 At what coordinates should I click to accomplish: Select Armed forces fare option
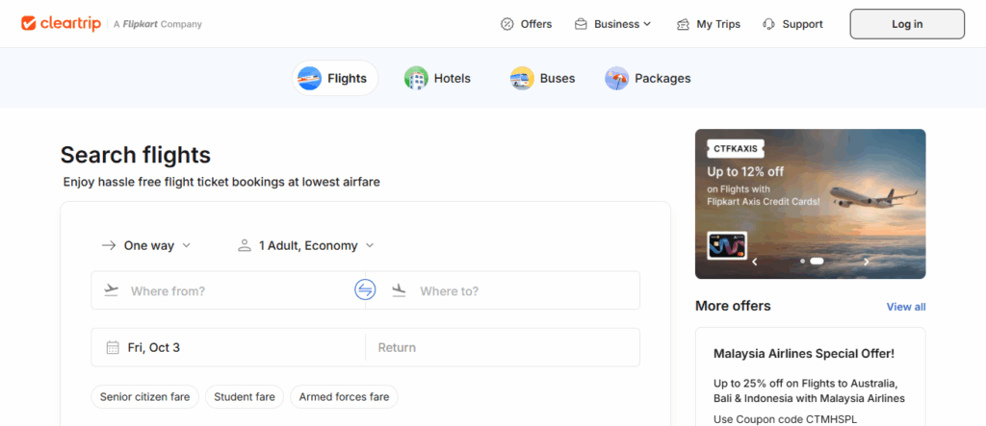point(344,396)
